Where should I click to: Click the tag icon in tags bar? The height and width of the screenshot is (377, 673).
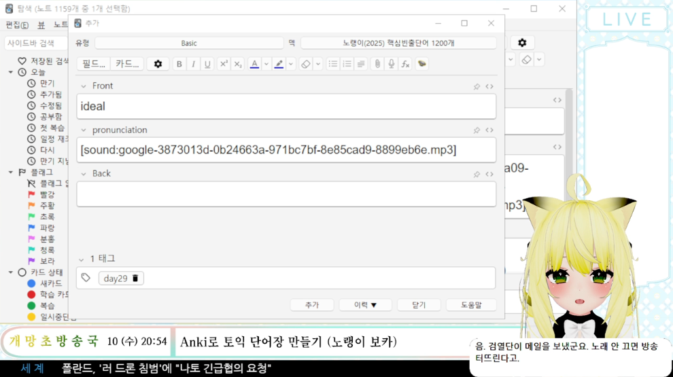point(86,278)
